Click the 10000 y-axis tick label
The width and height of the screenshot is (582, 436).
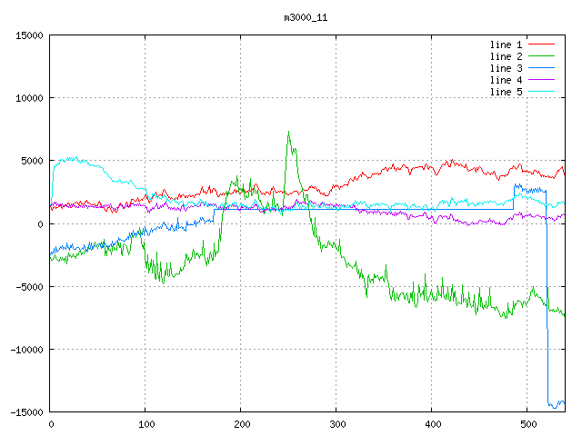[29, 98]
